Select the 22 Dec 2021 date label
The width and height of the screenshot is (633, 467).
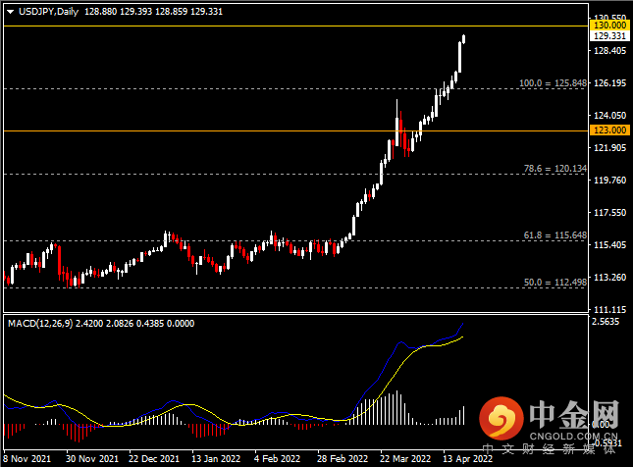pos(154,459)
